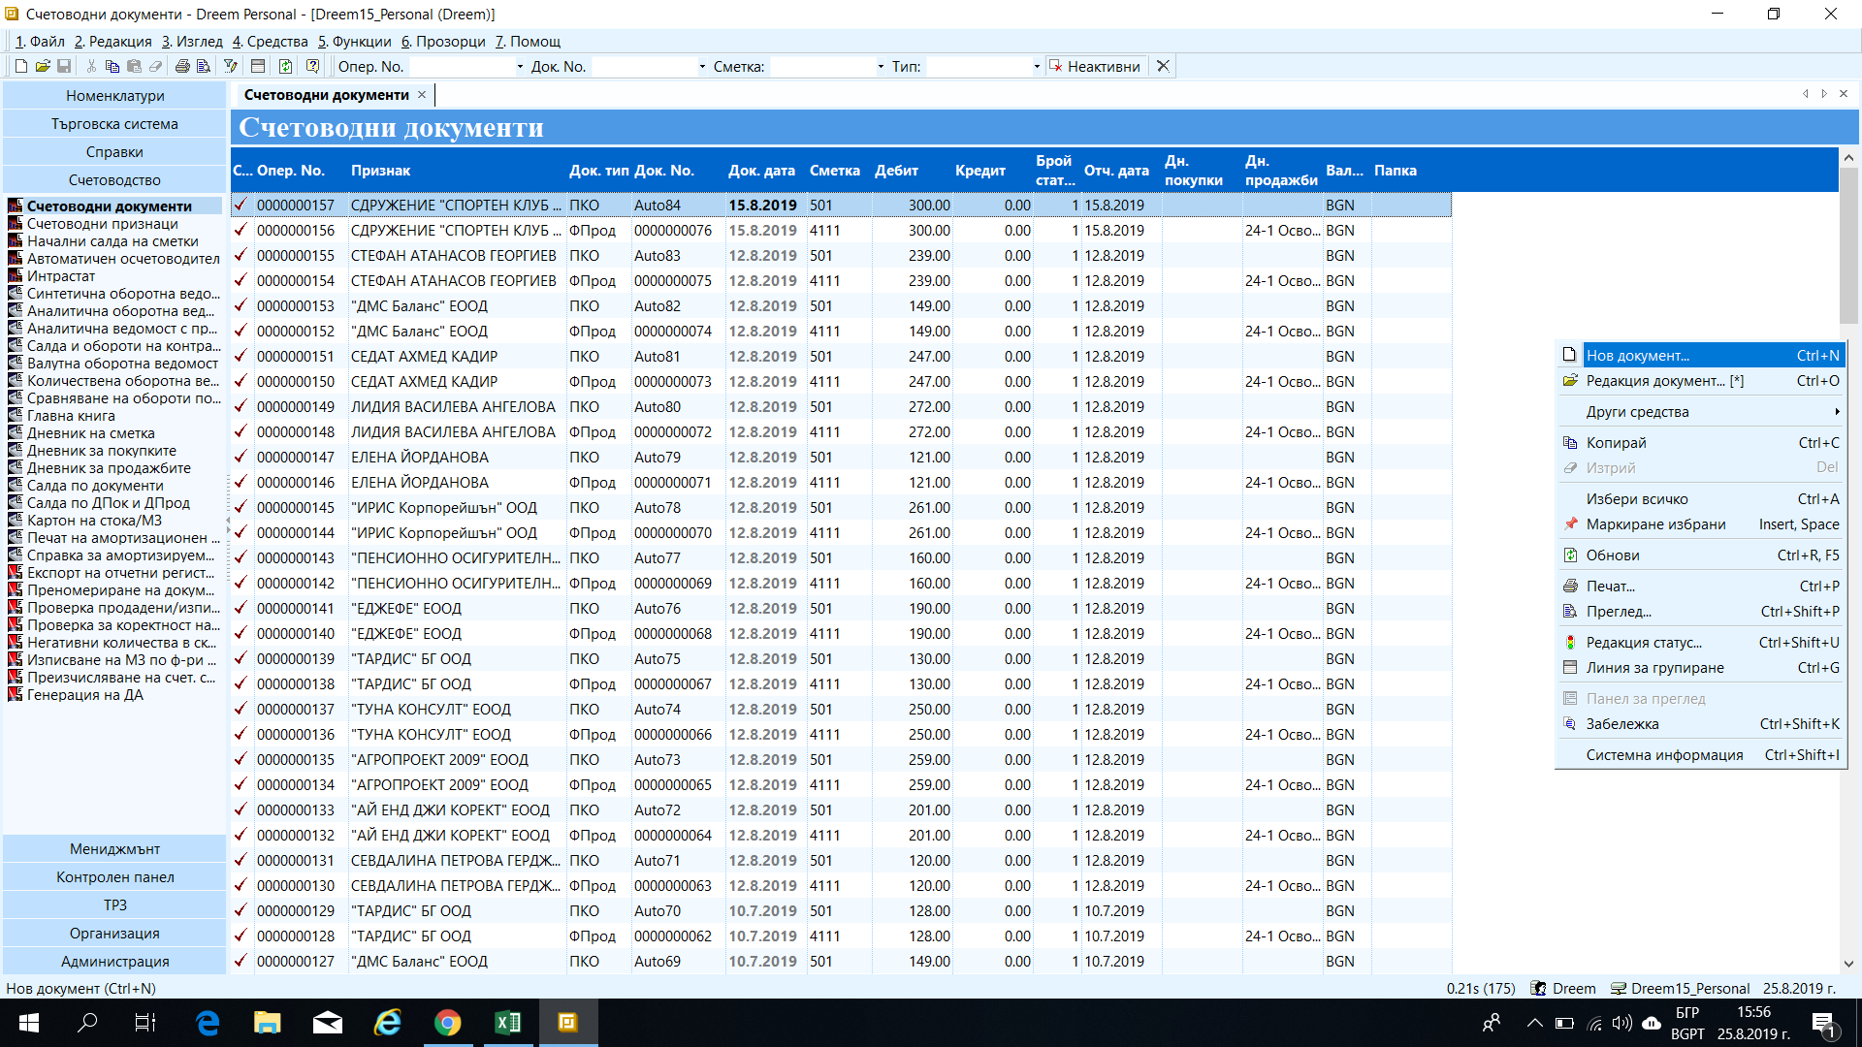
Task: Expand the Търговска система sidebar section
Action: click(x=114, y=123)
